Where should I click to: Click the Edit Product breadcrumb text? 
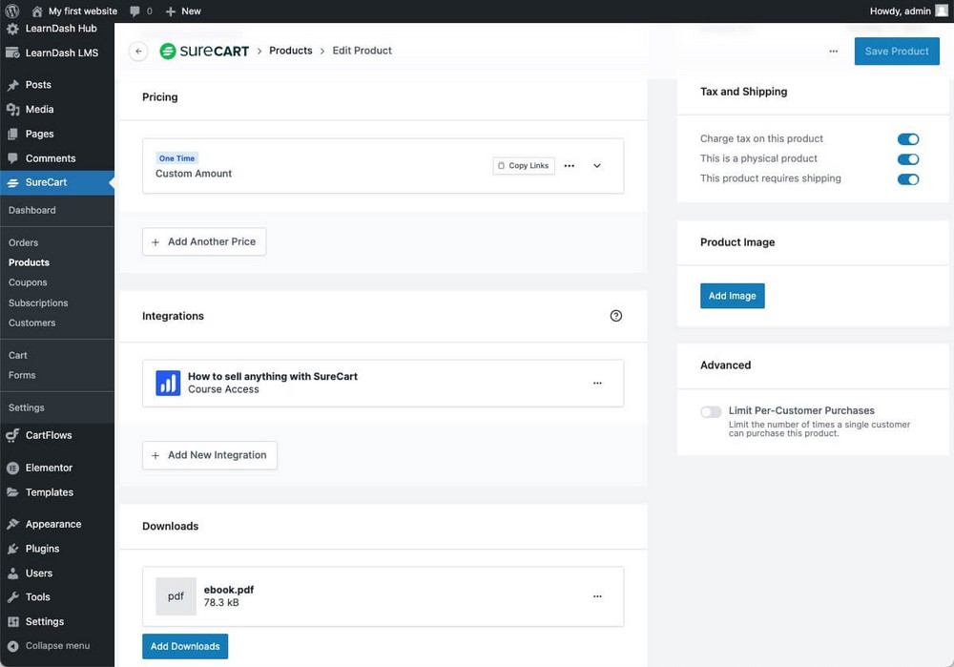[x=362, y=51]
